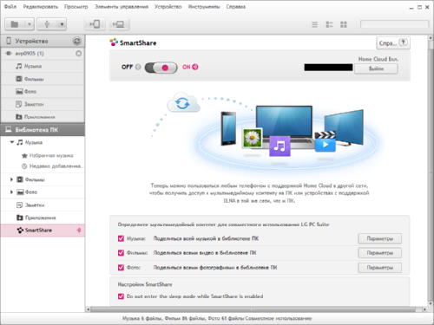Select device Приложения folder icon

(19, 117)
